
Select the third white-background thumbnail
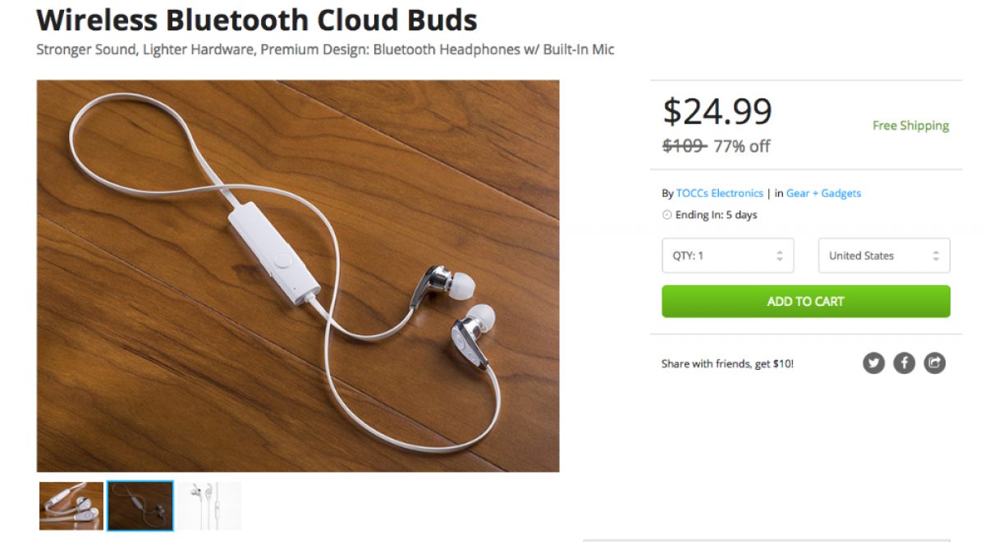[209, 506]
